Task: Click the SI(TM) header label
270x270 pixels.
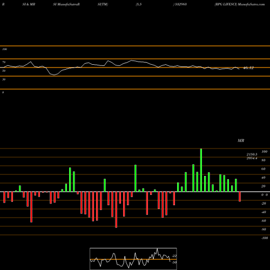Action: [103, 4]
